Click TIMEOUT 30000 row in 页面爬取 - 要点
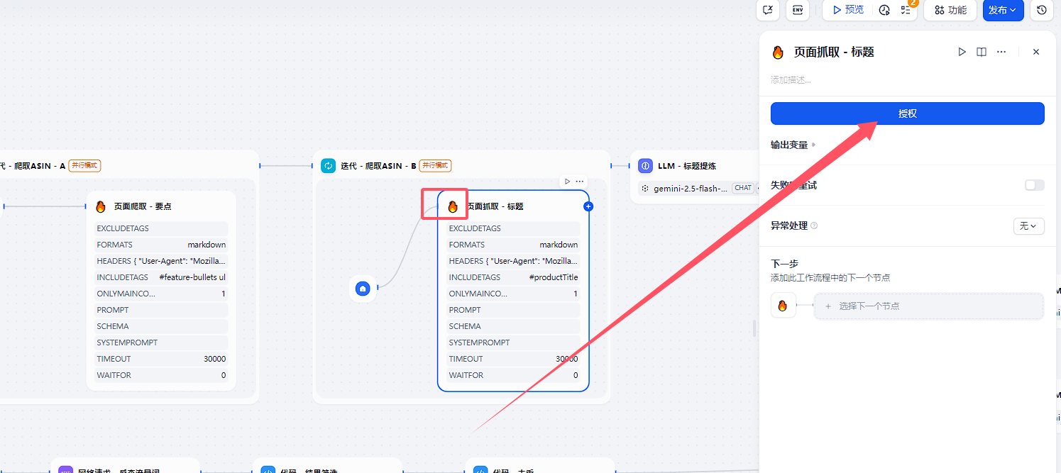 pyautogui.click(x=161, y=359)
